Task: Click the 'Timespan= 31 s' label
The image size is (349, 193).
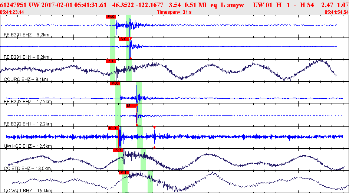Action: 174,12
